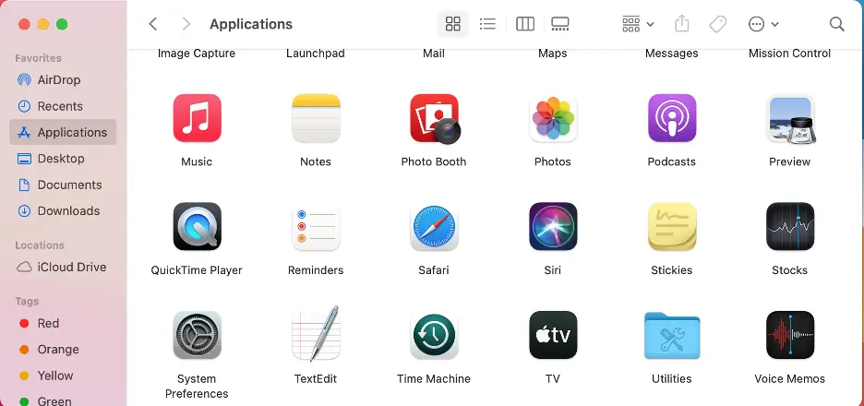Click the Podcasts app icon
This screenshot has width=864, height=406.
(x=672, y=118)
